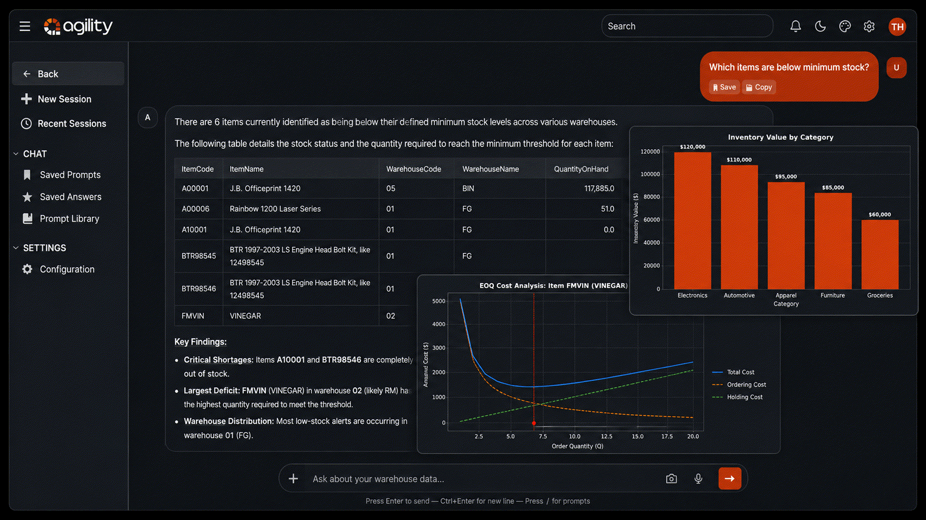Click the Prompt Library book icon

click(x=28, y=219)
